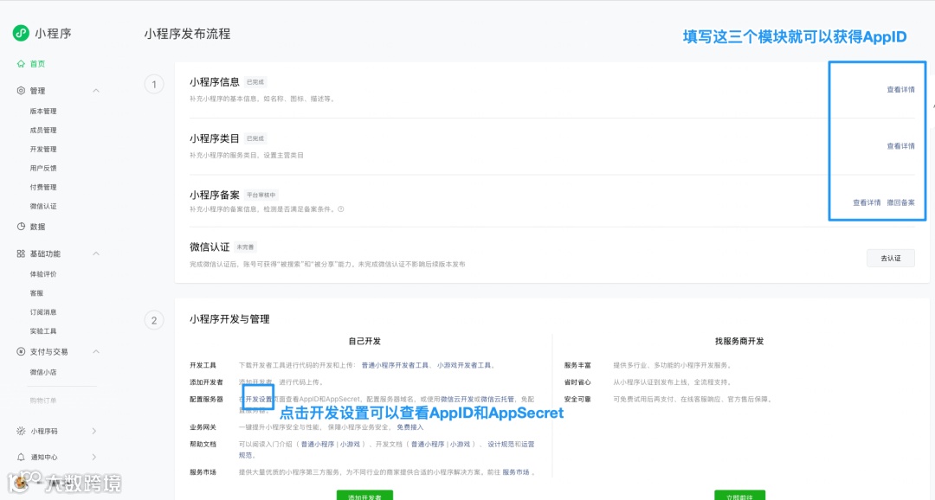Click the sunburst icon beside 小程序码
Image resolution: width=935 pixels, height=500 pixels.
pyautogui.click(x=21, y=431)
